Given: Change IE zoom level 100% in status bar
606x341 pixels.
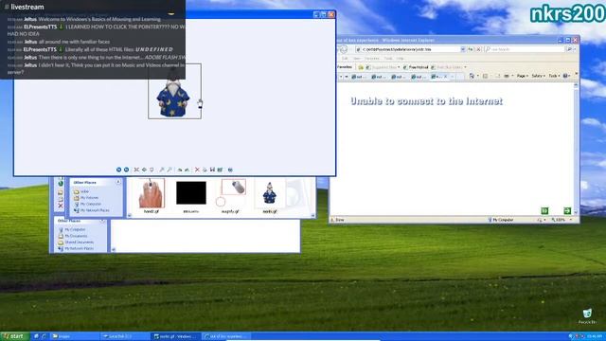Looking at the screenshot, I should [561, 220].
